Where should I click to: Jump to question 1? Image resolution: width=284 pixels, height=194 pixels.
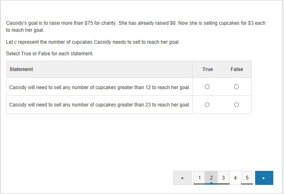click(200, 178)
